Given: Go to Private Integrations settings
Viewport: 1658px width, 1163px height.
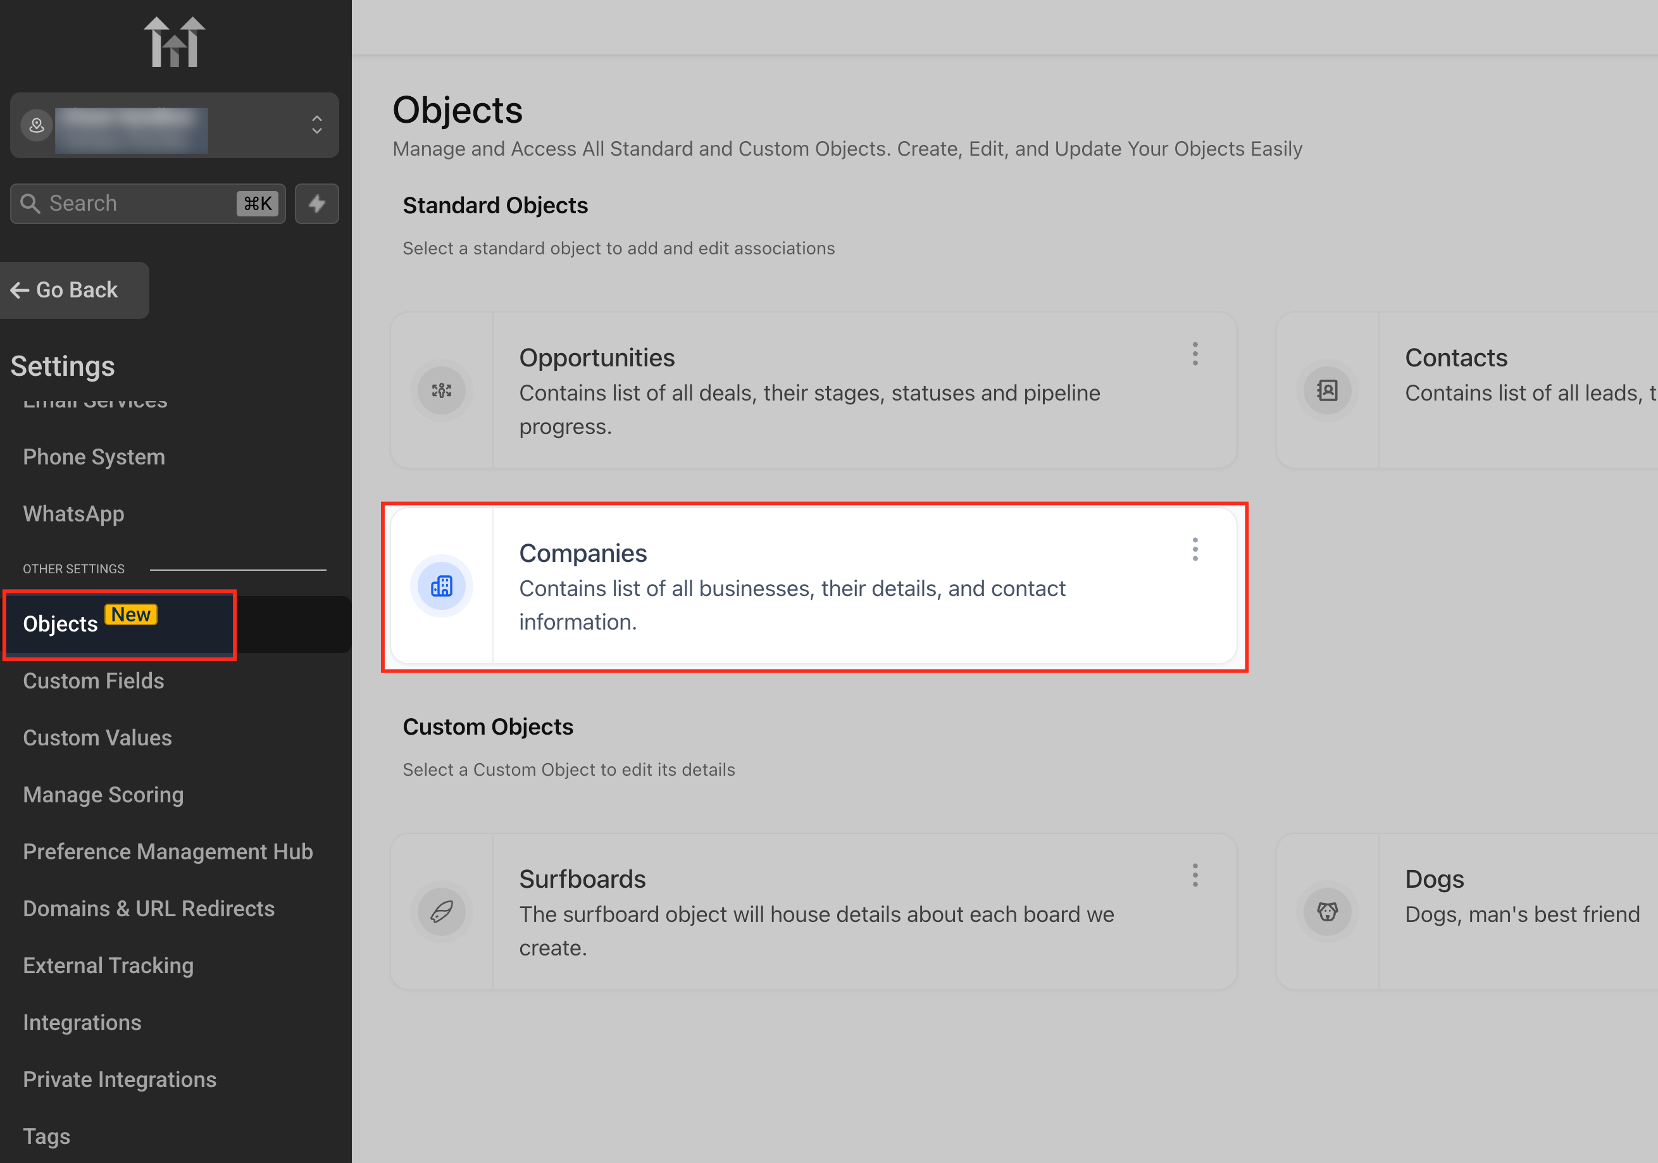Looking at the screenshot, I should 119,1079.
